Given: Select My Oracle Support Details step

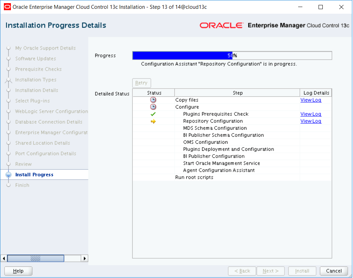Looking at the screenshot, I should click(45, 48).
